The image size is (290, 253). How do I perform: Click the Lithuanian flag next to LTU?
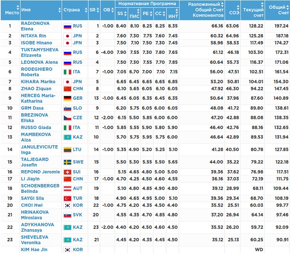[67, 150]
